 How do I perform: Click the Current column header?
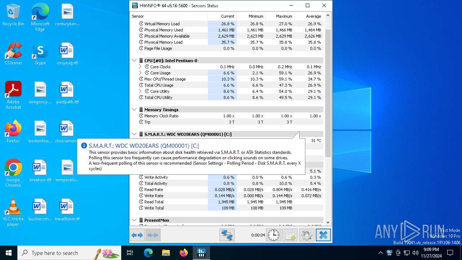(x=222, y=16)
